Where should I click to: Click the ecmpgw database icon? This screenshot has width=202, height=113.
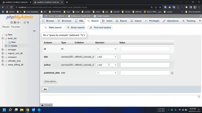point(6,50)
